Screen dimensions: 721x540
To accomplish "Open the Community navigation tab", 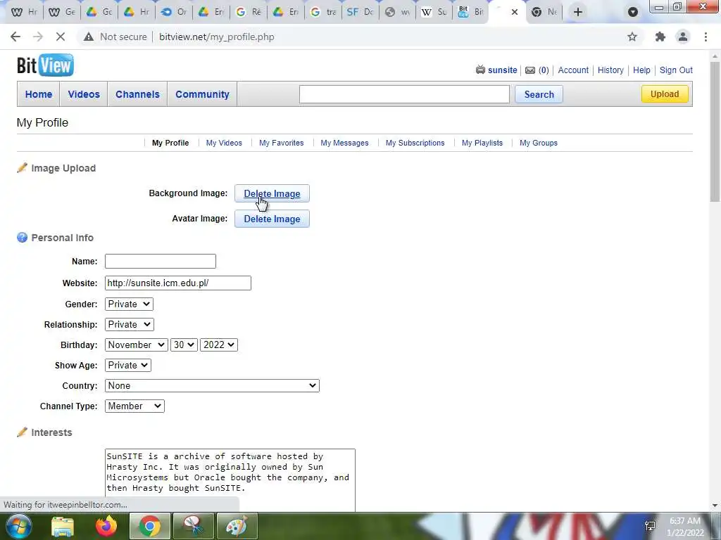I will [x=202, y=94].
